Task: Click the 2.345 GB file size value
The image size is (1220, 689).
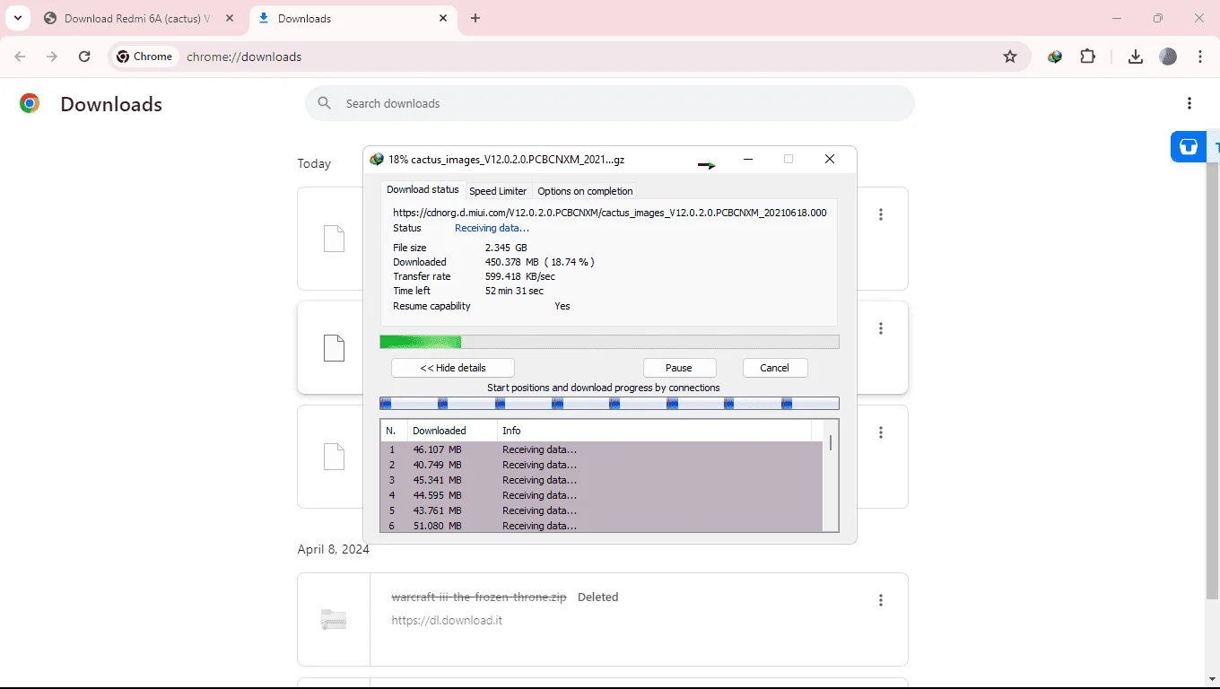Action: [506, 248]
